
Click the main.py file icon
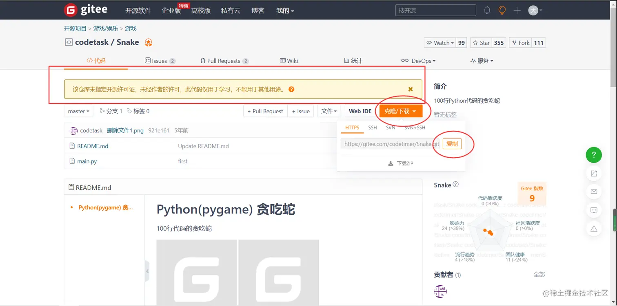point(72,161)
